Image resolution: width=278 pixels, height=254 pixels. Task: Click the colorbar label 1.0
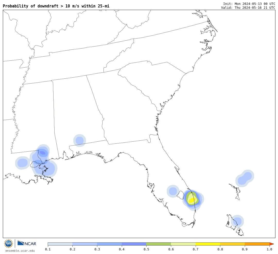270,249
